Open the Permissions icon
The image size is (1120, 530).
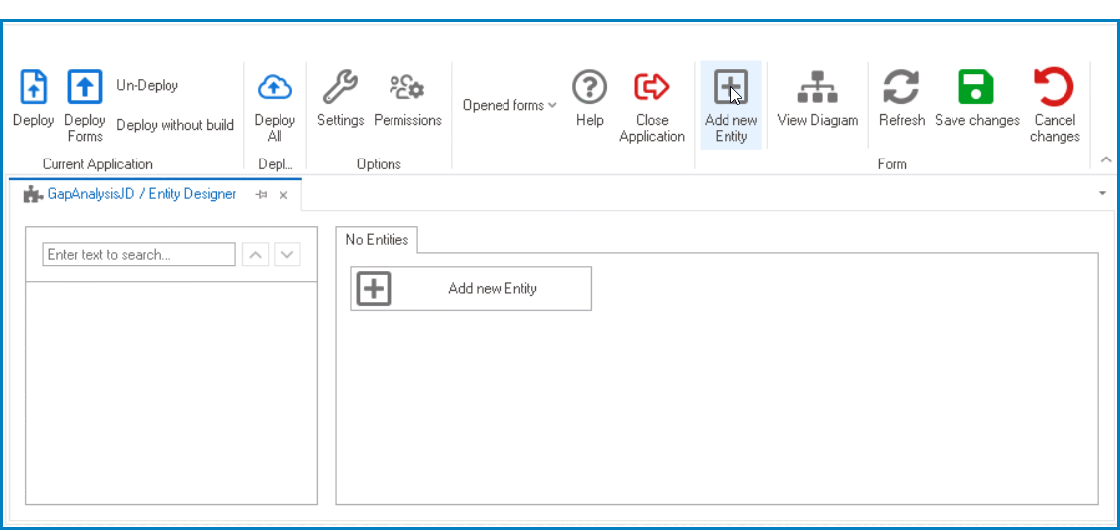point(407,87)
